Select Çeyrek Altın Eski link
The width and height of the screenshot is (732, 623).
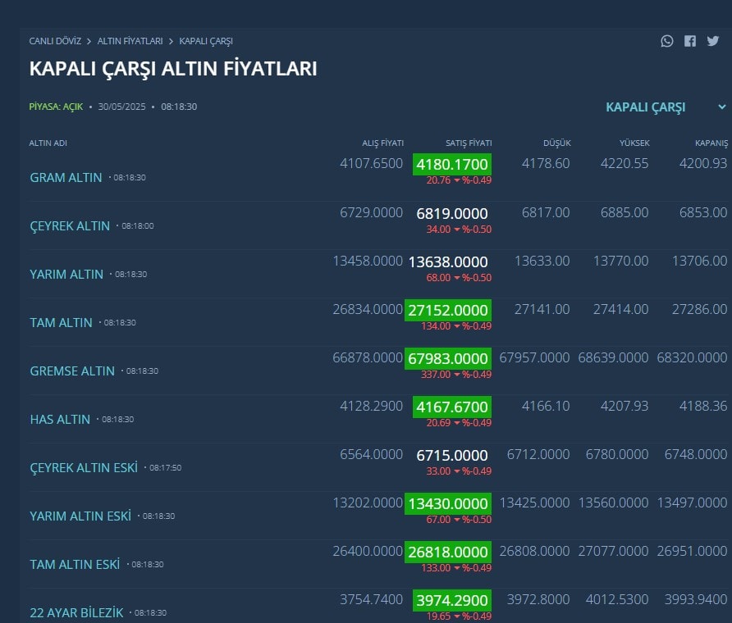coord(84,467)
